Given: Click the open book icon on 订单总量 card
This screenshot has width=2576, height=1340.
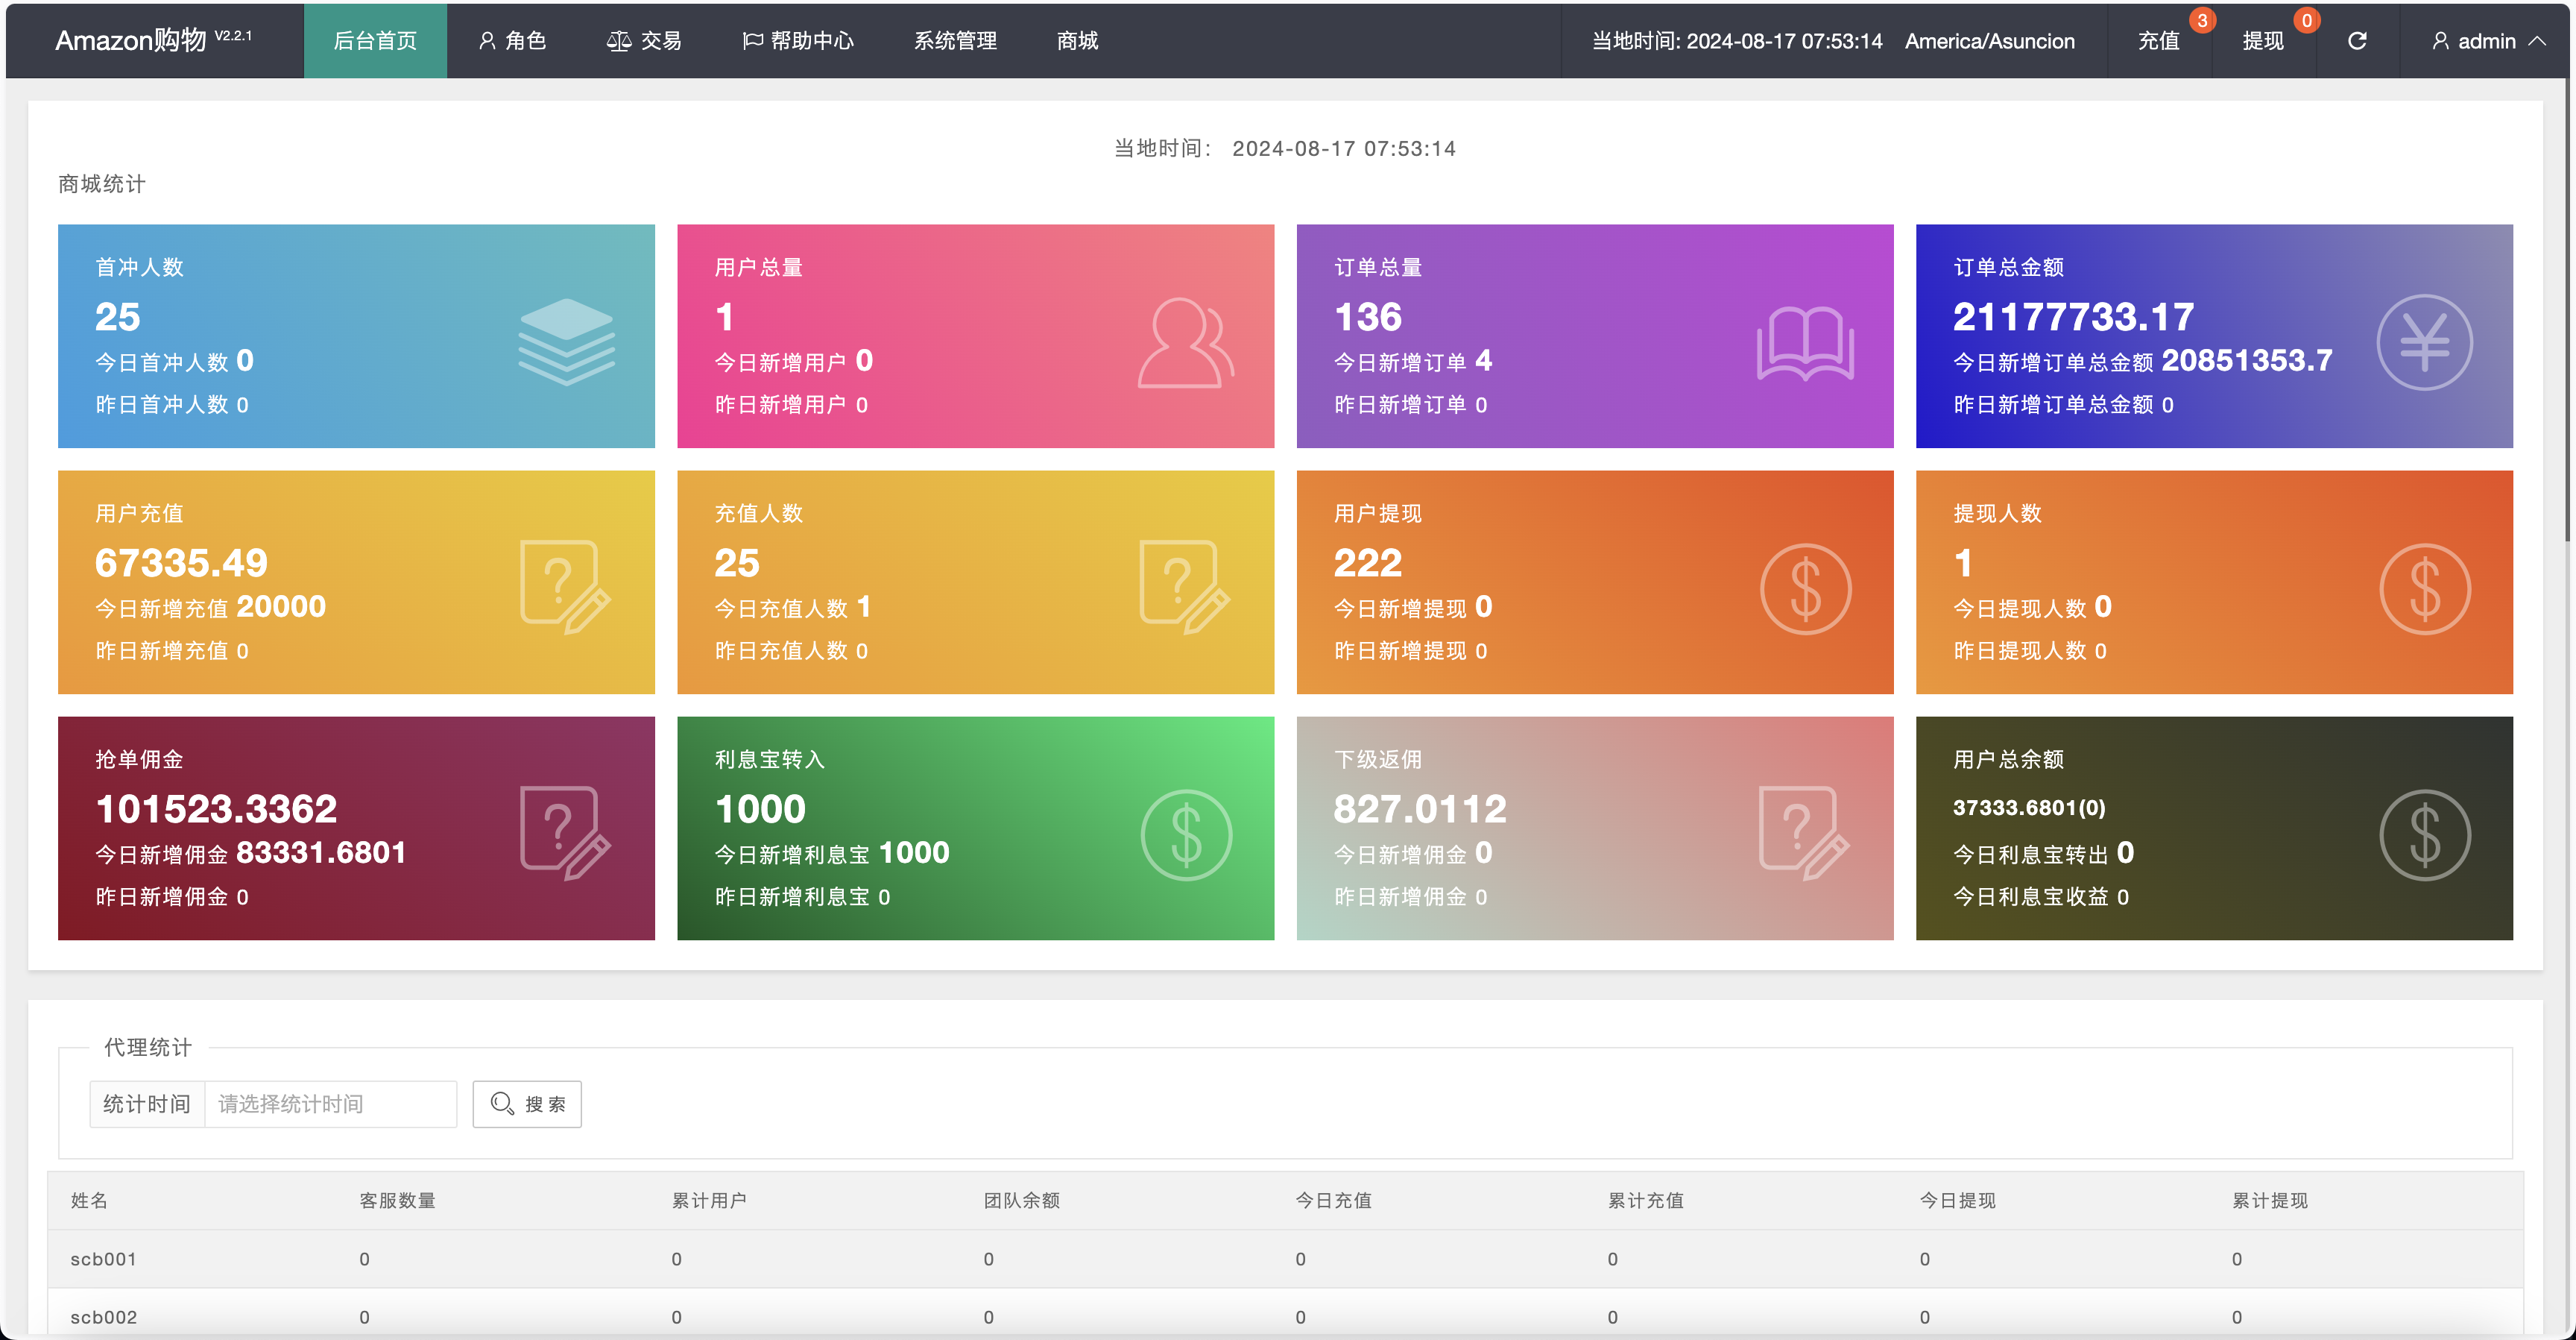Looking at the screenshot, I should [x=1805, y=343].
